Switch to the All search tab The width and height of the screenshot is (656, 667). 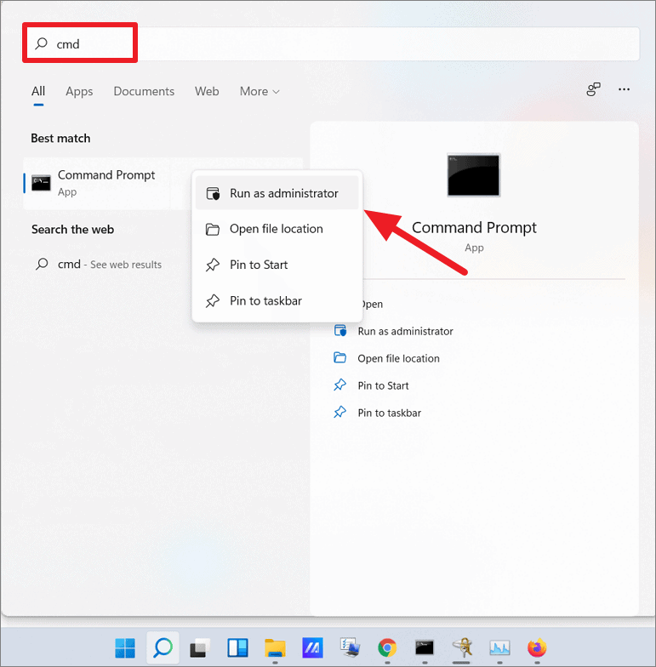[x=38, y=91]
